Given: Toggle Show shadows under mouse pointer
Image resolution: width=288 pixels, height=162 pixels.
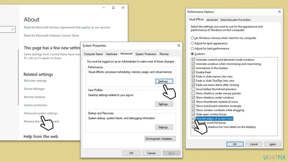Looking at the screenshot, I should (193, 93).
